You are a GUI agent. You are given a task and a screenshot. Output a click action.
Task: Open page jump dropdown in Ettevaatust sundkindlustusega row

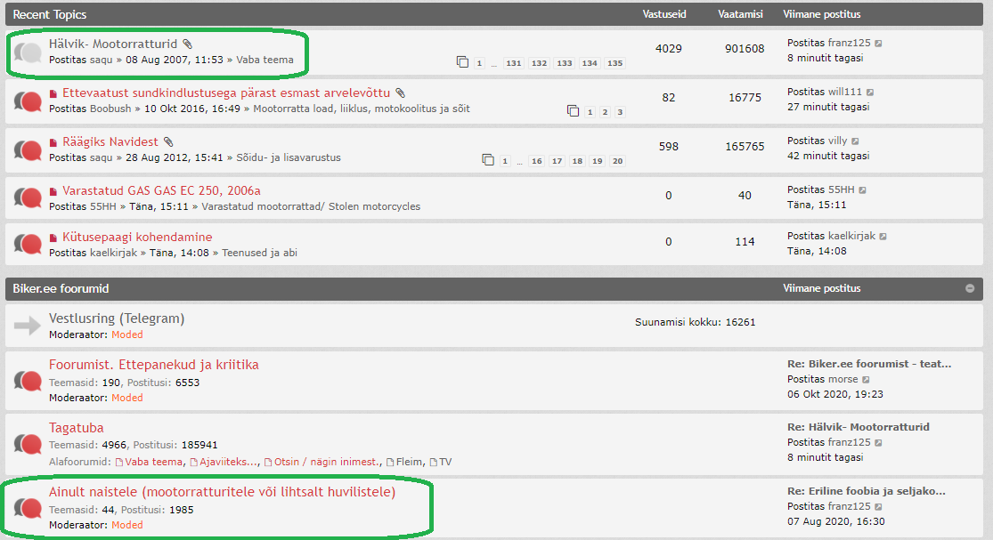click(573, 111)
